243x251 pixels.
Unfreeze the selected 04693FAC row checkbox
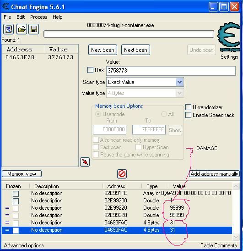click(x=16, y=230)
